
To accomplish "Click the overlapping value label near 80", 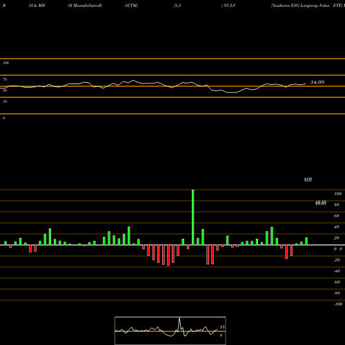I will pyautogui.click(x=321, y=203).
